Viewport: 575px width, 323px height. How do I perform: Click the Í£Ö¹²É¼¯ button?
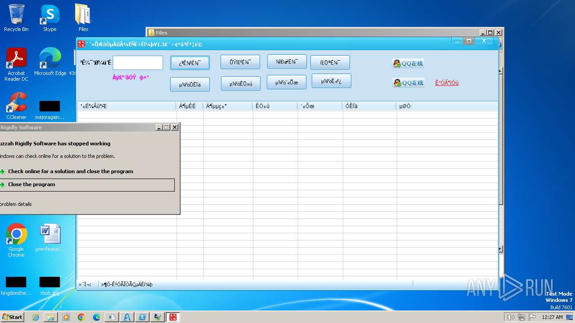click(x=330, y=62)
